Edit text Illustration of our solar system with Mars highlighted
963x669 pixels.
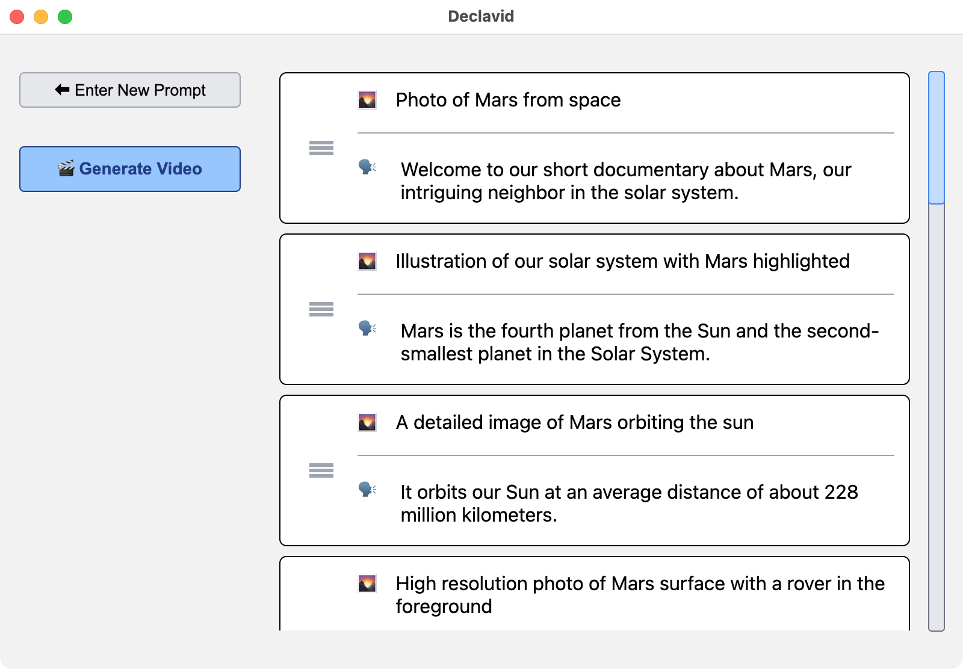(623, 261)
